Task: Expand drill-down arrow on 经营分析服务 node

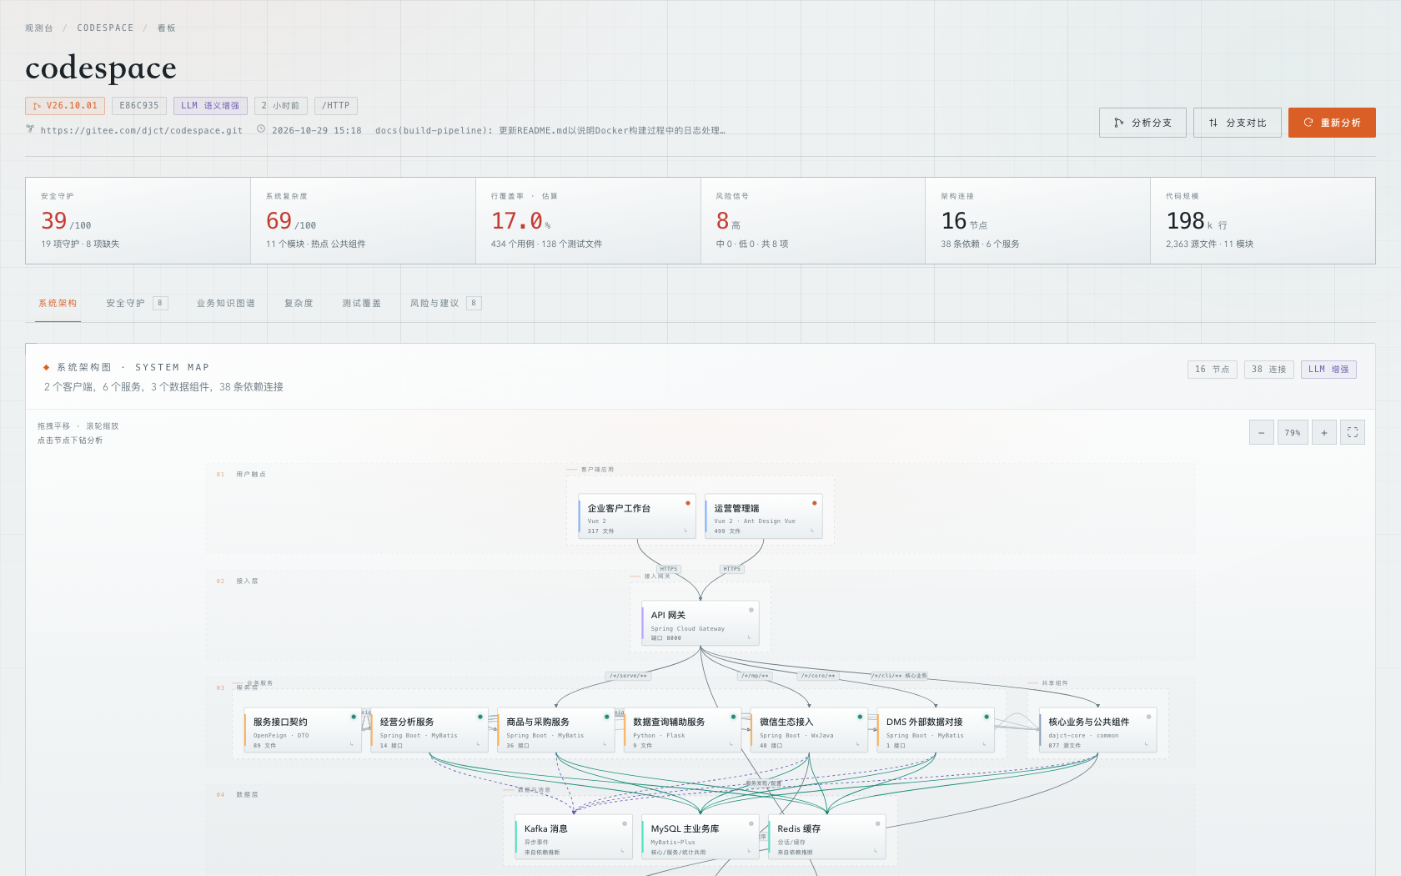Action: [478, 744]
